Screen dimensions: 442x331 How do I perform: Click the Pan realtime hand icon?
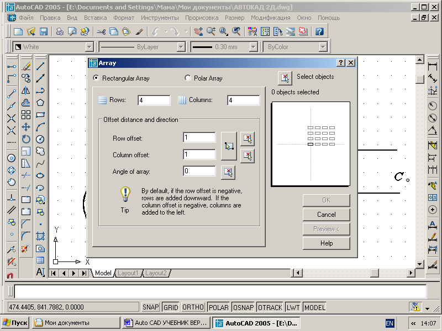198,31
